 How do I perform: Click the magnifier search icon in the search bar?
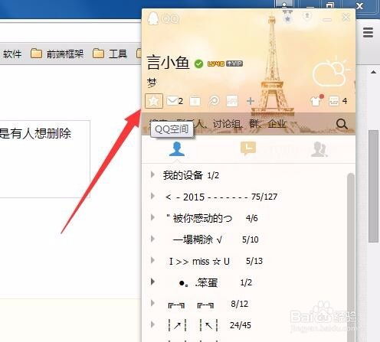point(342,124)
